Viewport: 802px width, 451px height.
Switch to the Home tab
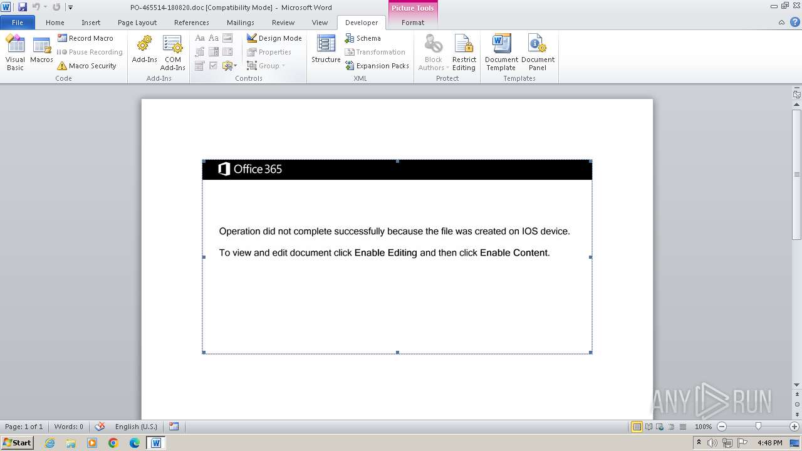coord(55,23)
